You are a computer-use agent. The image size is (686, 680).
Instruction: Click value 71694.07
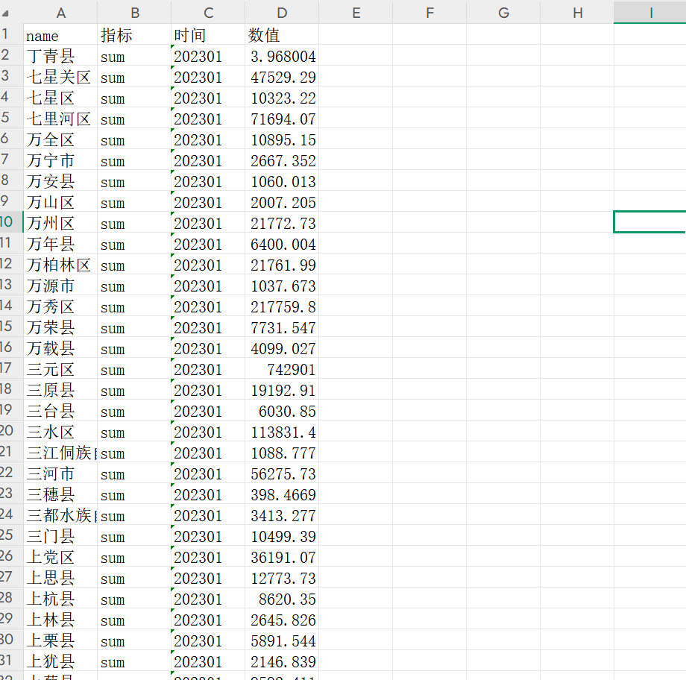pyautogui.click(x=282, y=118)
